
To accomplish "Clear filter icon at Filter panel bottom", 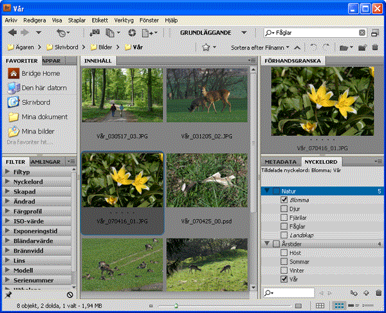I will 69,294.
